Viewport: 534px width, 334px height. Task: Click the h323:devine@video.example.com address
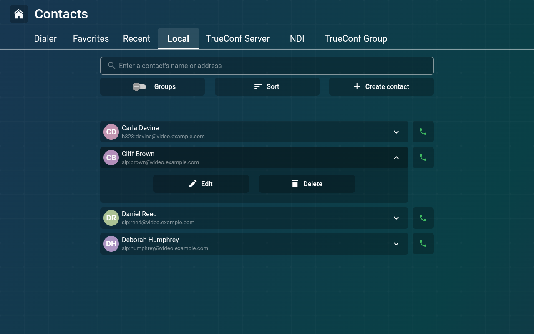(x=163, y=137)
